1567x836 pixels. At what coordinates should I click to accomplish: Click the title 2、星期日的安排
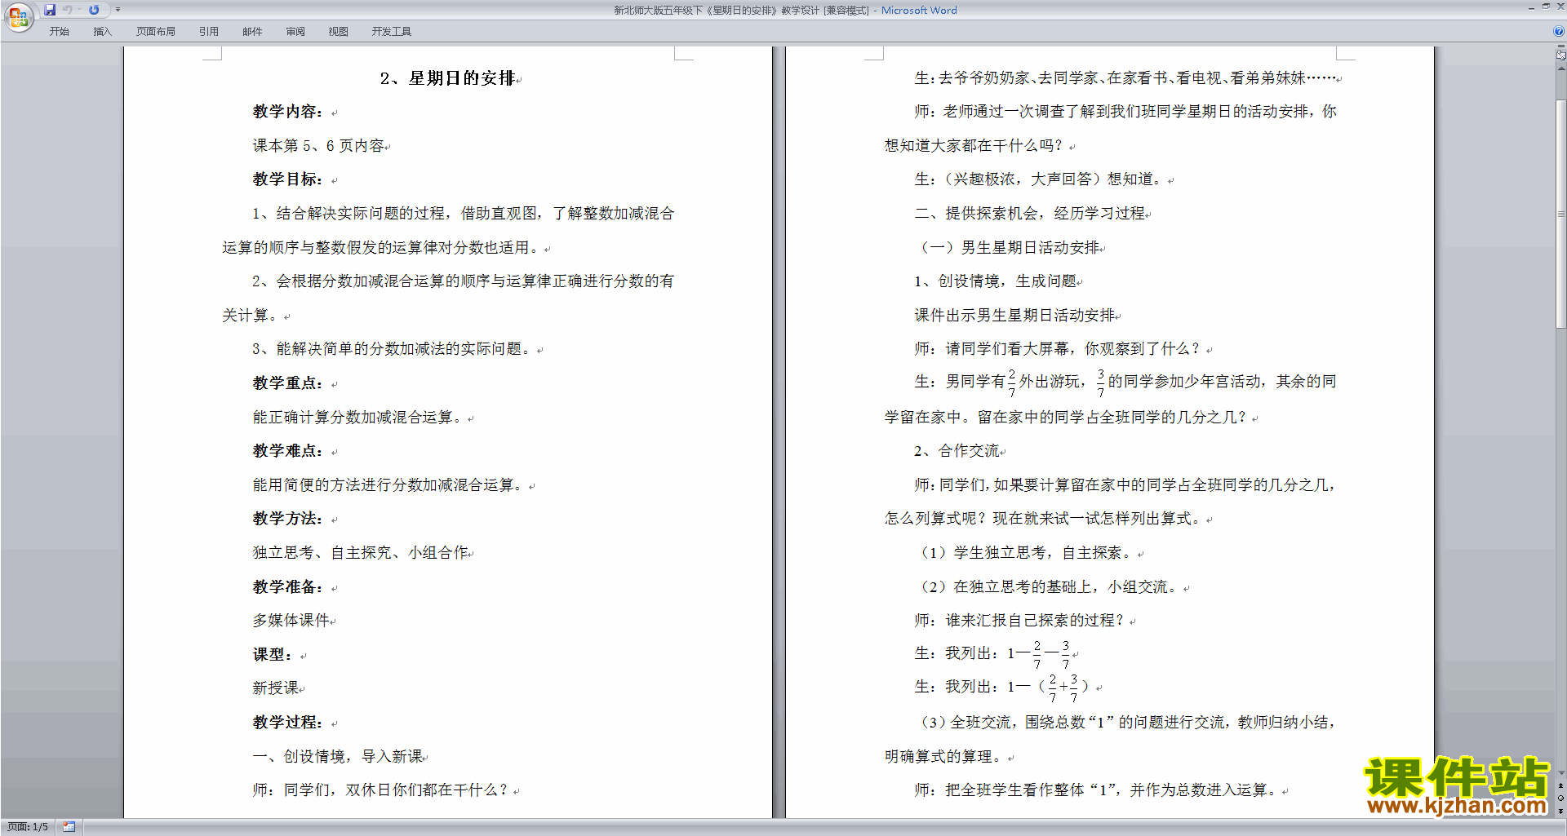point(448,78)
